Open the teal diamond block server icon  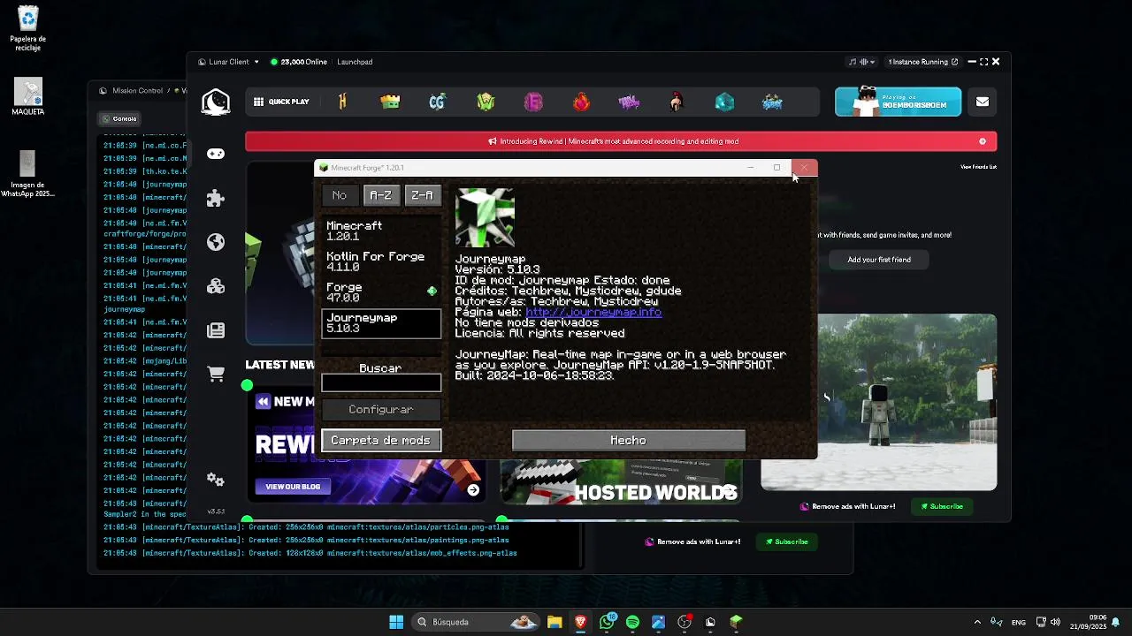click(724, 102)
